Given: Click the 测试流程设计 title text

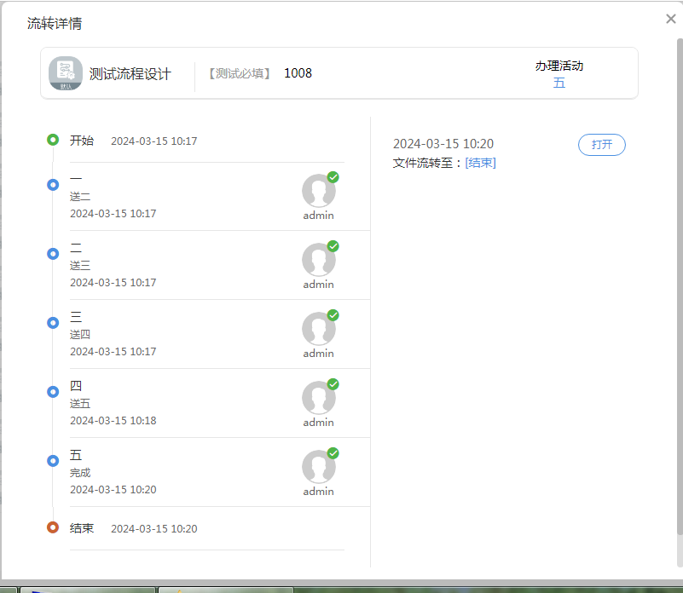Looking at the screenshot, I should [x=130, y=73].
